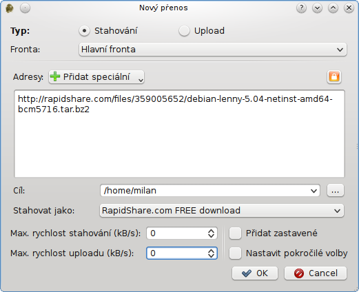Open the Hlavní fronta queue dropdown
This screenshot has width=359, height=292.
coord(212,50)
